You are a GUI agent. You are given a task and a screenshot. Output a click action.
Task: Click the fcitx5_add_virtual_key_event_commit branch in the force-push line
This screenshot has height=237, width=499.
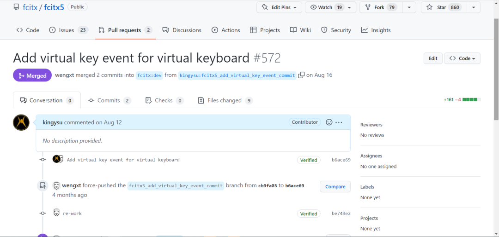(176, 185)
